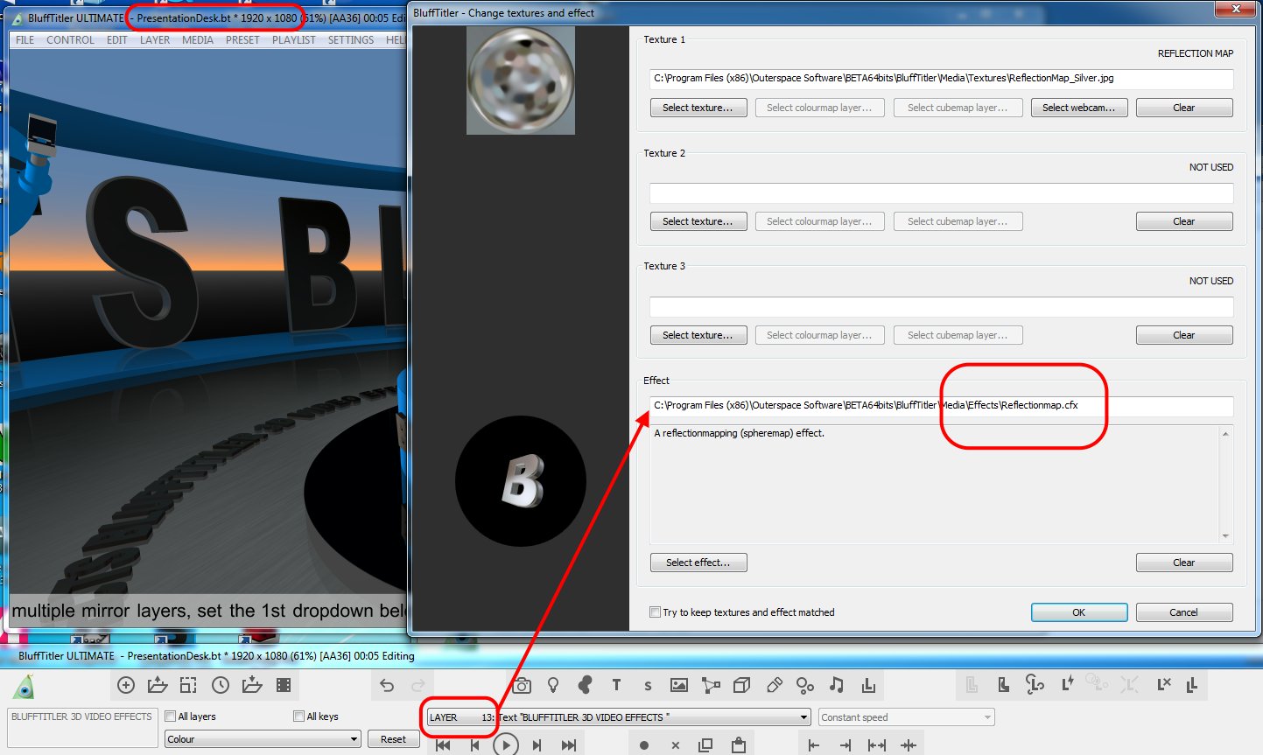Jump to last key with fast-forward control
Viewport: 1263px width, 755px height.
point(569,745)
